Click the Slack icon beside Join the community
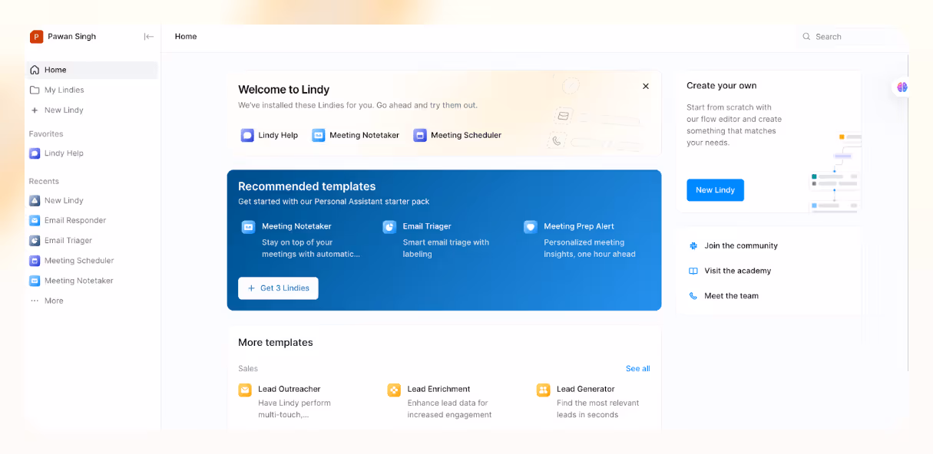933x454 pixels. pyautogui.click(x=693, y=246)
